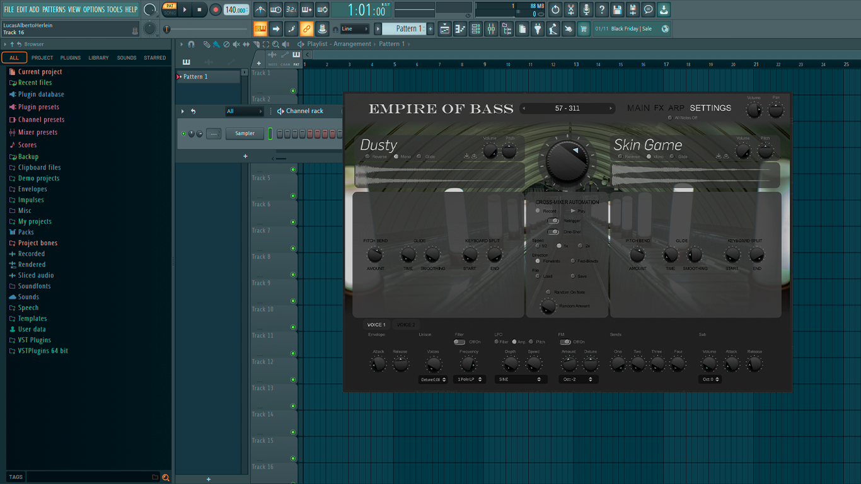Open the Oct: 0 Sub dropdown

click(x=710, y=379)
